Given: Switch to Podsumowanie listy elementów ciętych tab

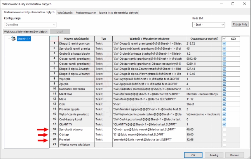Looking at the screenshot, I should tap(29, 12).
